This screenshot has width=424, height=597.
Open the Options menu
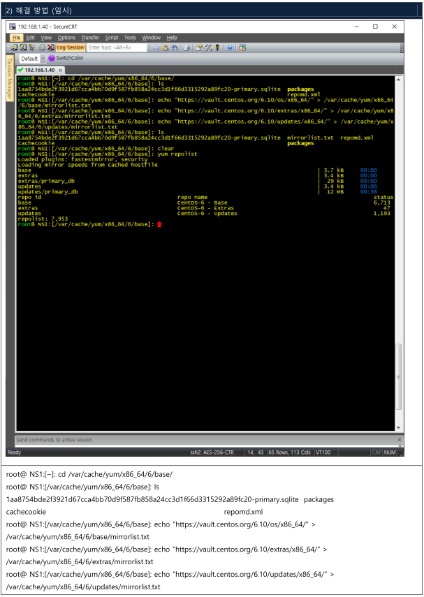point(66,38)
